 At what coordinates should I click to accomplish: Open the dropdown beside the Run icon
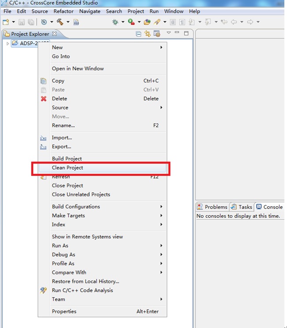pyautogui.click(x=139, y=22)
